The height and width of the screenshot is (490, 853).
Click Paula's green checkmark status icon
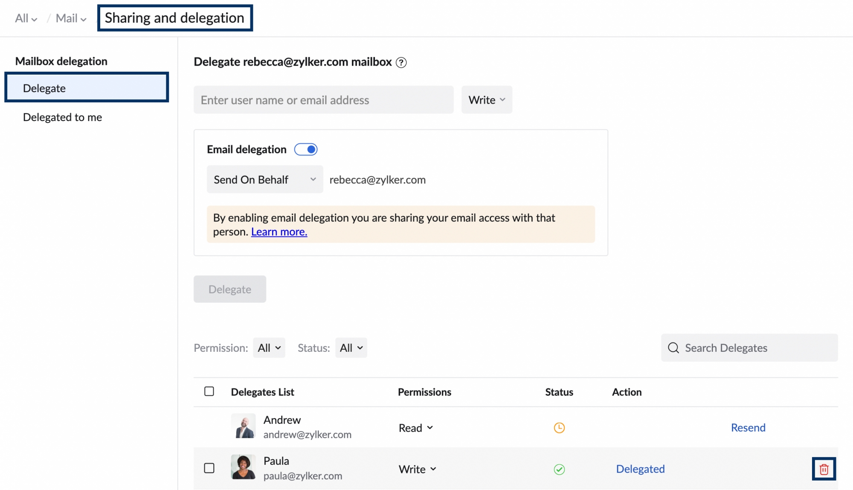(x=559, y=469)
